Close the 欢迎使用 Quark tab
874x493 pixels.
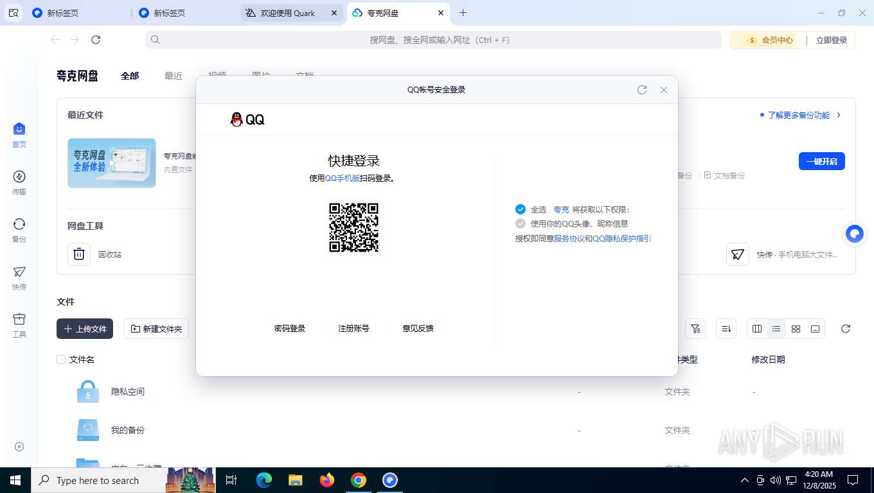pos(334,13)
